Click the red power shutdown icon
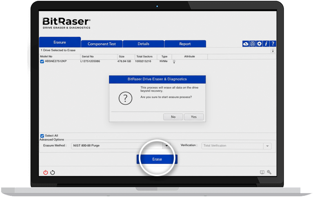This screenshot has height=199, width=315. 46,172
